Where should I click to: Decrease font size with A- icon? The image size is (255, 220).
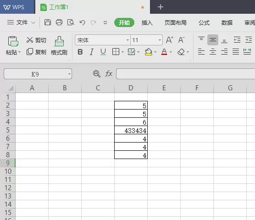tap(182, 40)
